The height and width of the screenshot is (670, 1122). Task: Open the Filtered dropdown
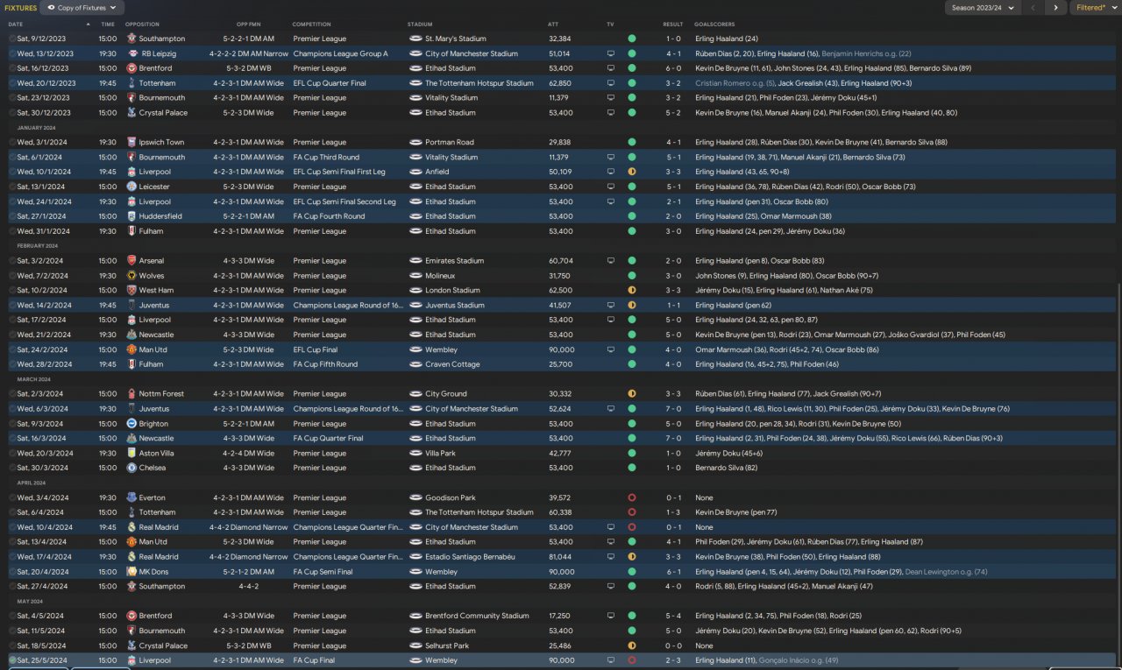coord(1094,8)
